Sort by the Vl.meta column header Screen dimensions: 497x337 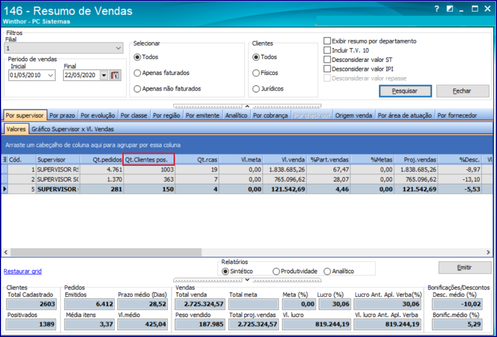click(241, 160)
